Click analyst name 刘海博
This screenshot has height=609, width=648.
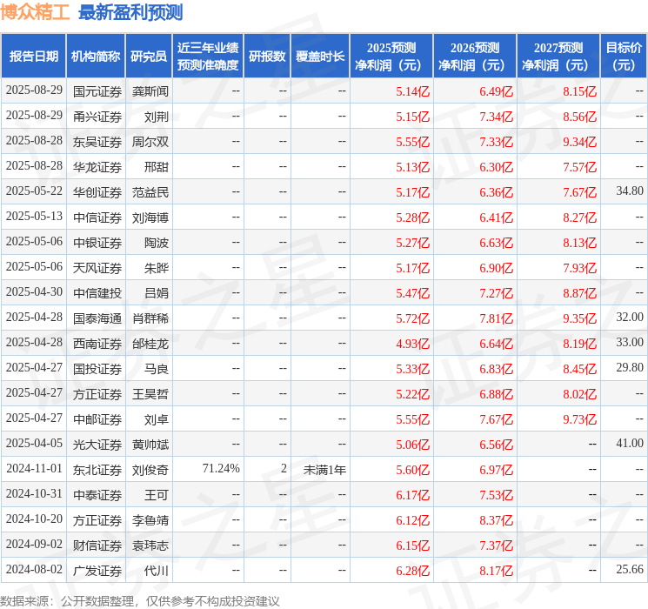[150, 217]
